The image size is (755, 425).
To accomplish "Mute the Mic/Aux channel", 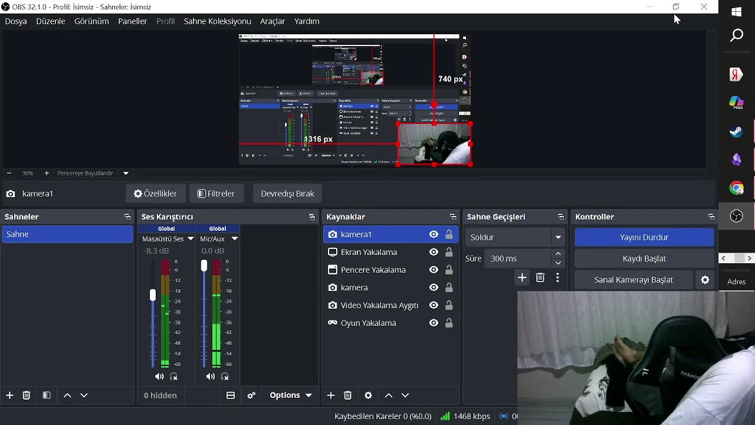I will [211, 377].
